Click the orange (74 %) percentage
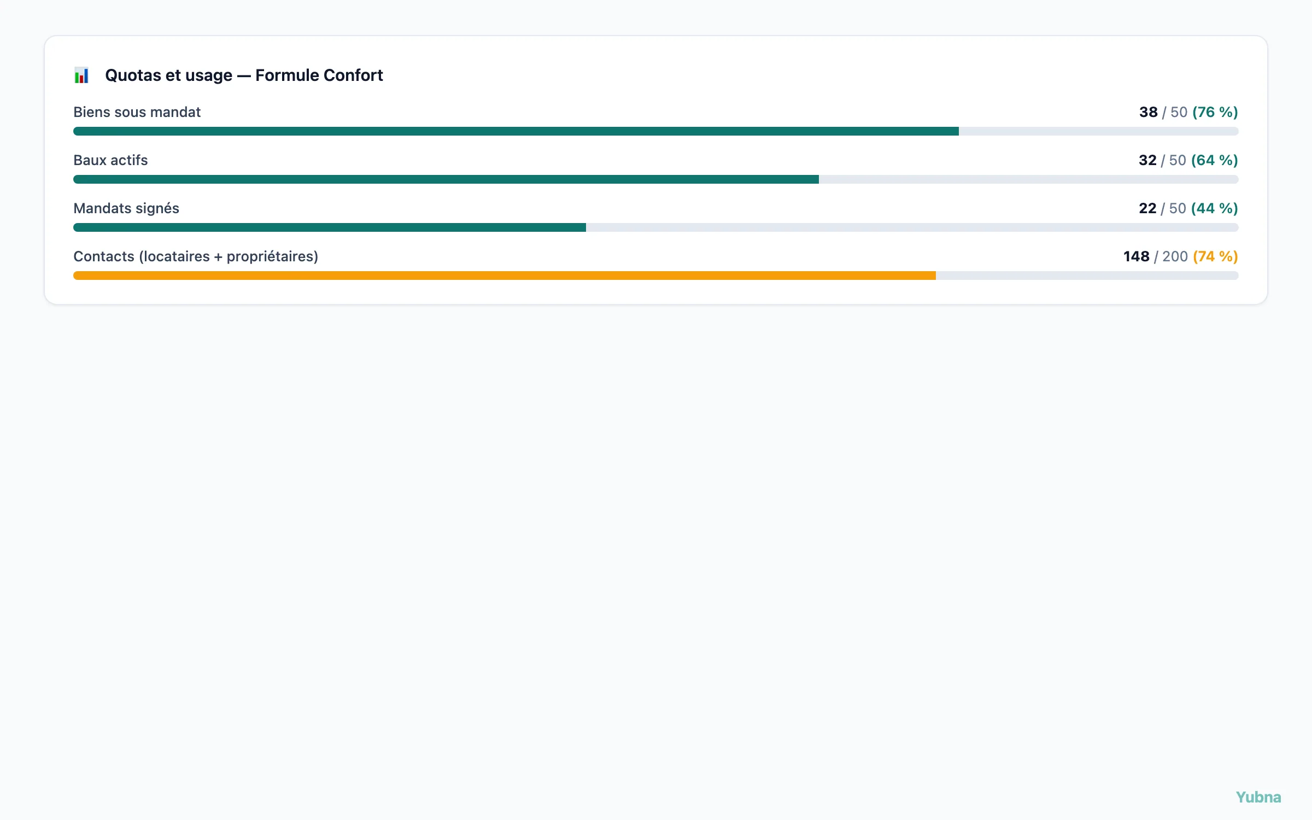The height and width of the screenshot is (820, 1312). 1215,256
